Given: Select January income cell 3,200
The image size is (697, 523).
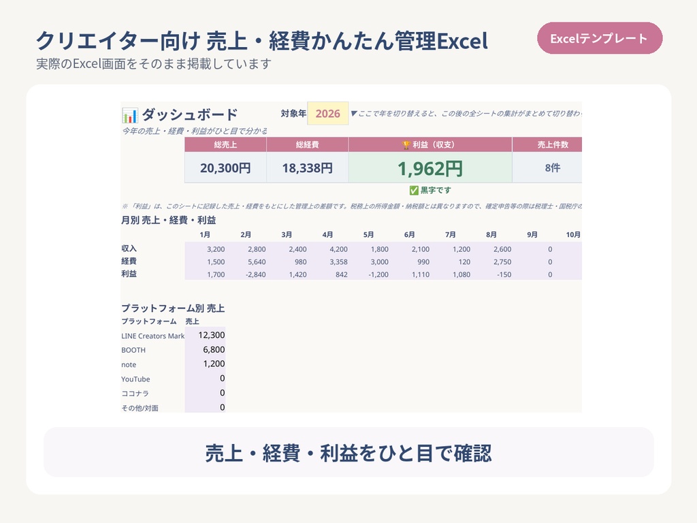Looking at the screenshot, I should pos(216,249).
